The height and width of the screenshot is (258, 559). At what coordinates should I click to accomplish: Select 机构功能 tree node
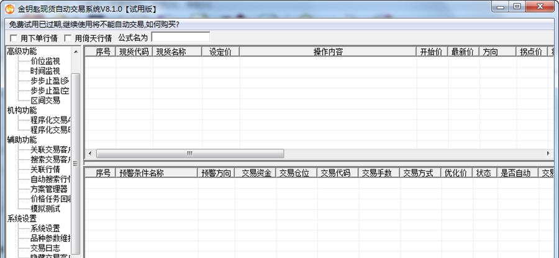[x=22, y=110]
